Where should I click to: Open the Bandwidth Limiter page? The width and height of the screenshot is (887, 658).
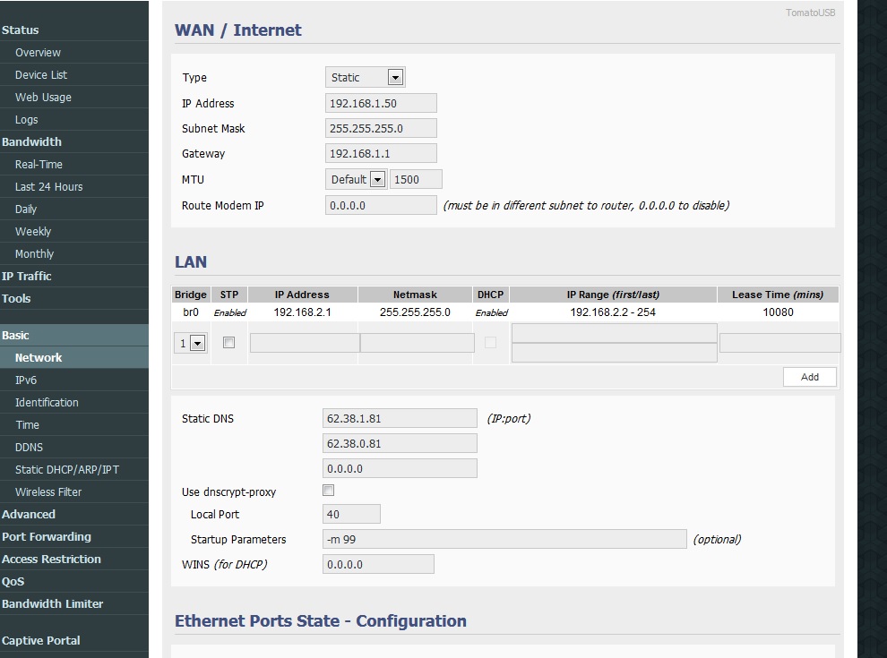tap(53, 603)
